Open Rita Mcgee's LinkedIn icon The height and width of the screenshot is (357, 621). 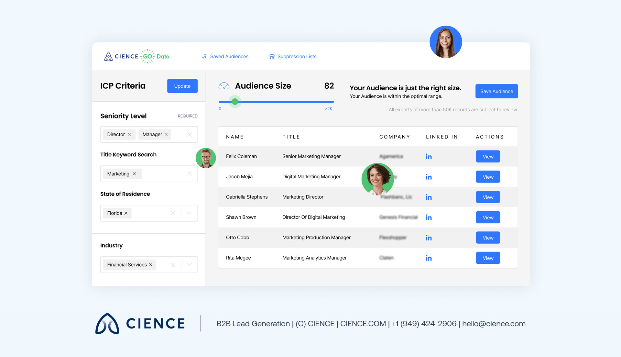(x=429, y=258)
